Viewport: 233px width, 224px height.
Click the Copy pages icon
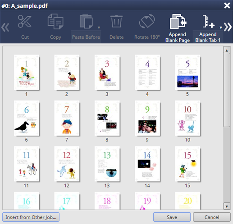tap(55, 21)
